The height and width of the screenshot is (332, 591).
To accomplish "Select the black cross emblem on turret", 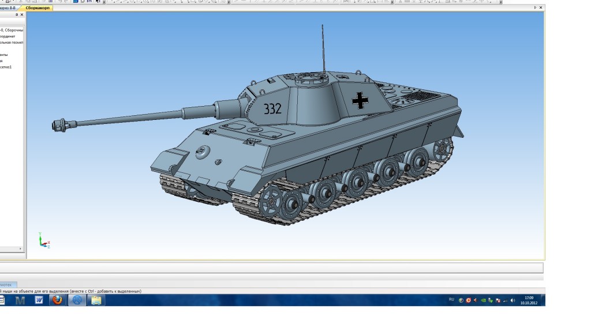I will tap(360, 100).
